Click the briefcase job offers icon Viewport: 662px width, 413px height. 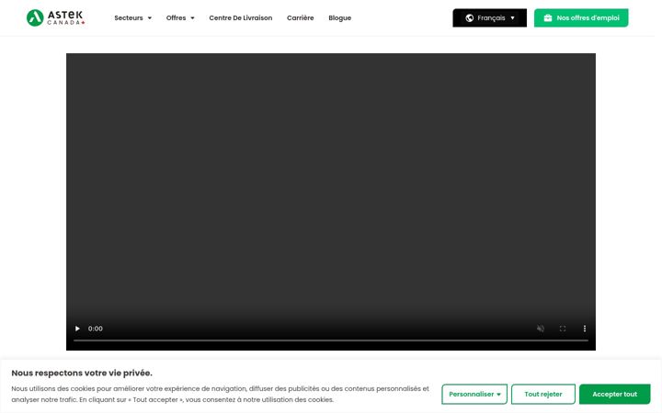[x=548, y=17]
